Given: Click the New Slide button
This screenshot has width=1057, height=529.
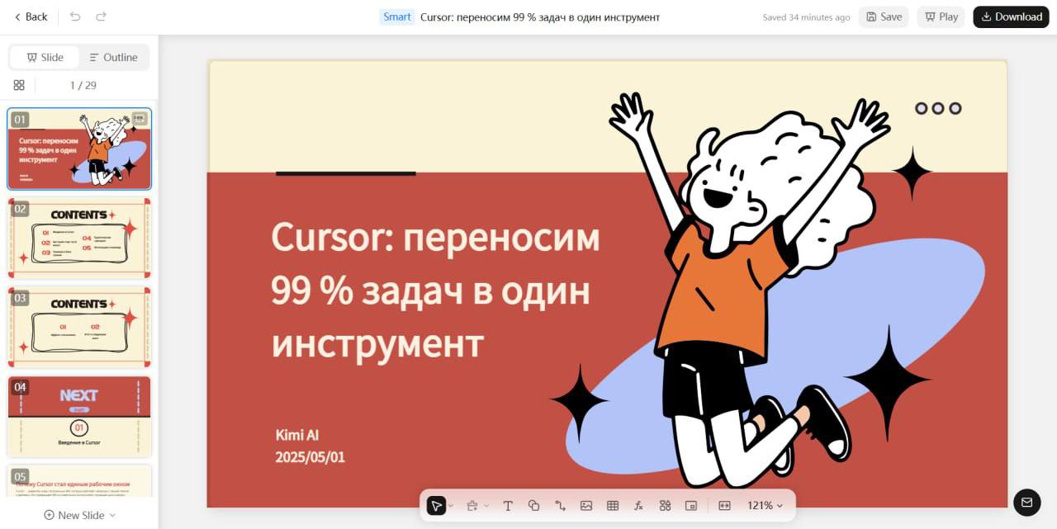Looking at the screenshot, I should tap(79, 515).
